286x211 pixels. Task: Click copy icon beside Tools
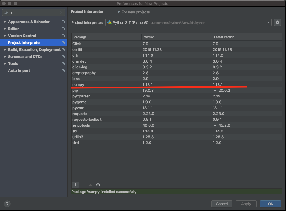(63, 63)
